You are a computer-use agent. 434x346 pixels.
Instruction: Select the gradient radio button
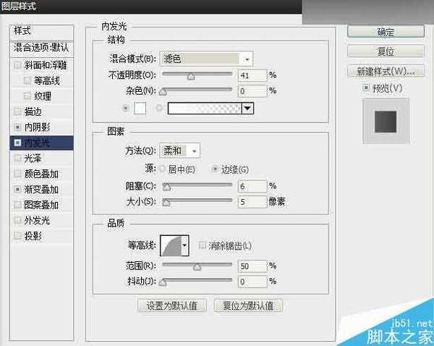(159, 108)
